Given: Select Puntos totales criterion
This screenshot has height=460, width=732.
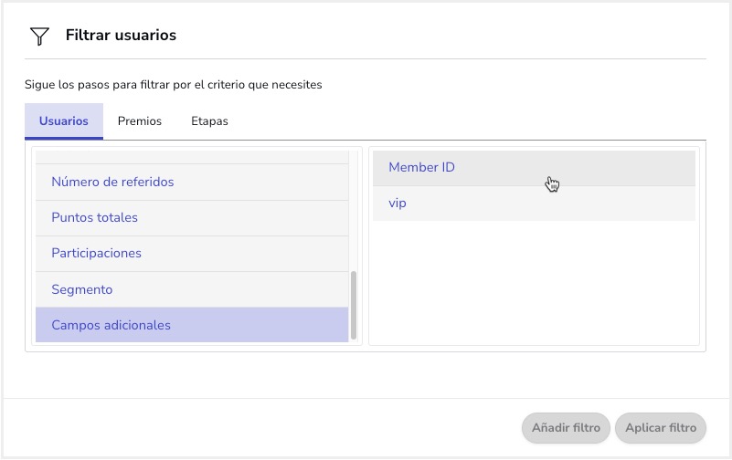Looking at the screenshot, I should point(192,217).
